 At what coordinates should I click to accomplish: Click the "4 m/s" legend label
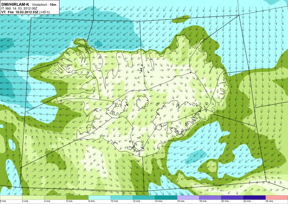tap(48, 201)
